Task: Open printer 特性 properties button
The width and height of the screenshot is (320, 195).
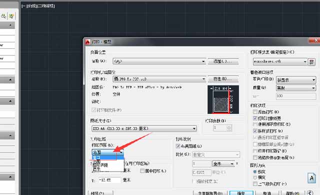Action: pos(223,79)
